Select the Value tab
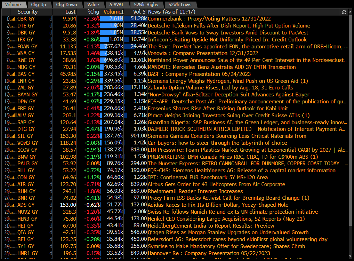This screenshot has width=354, height=261. [x=93, y=5]
